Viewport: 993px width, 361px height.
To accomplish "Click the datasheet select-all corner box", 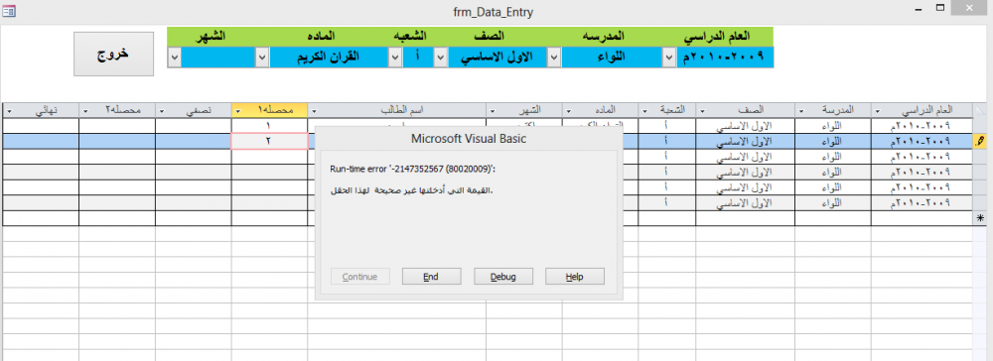I will [981, 110].
